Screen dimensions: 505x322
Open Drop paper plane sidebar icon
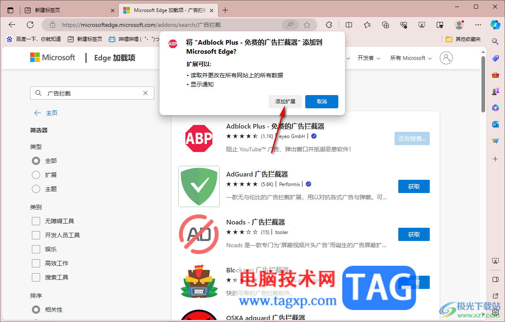pyautogui.click(x=495, y=141)
